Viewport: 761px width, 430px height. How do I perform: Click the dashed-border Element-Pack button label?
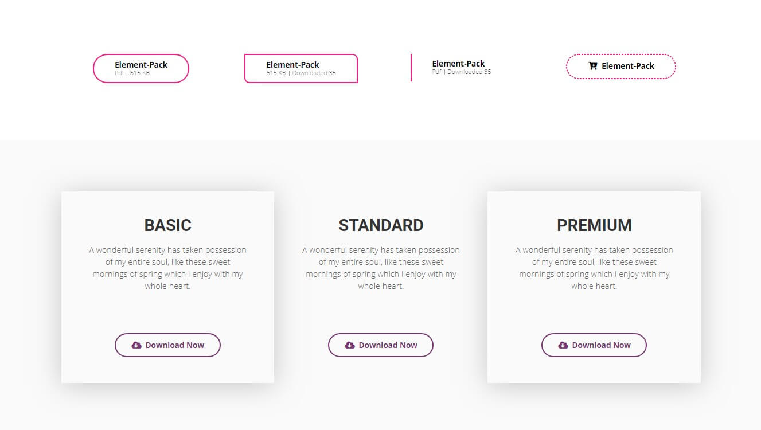[x=628, y=66]
